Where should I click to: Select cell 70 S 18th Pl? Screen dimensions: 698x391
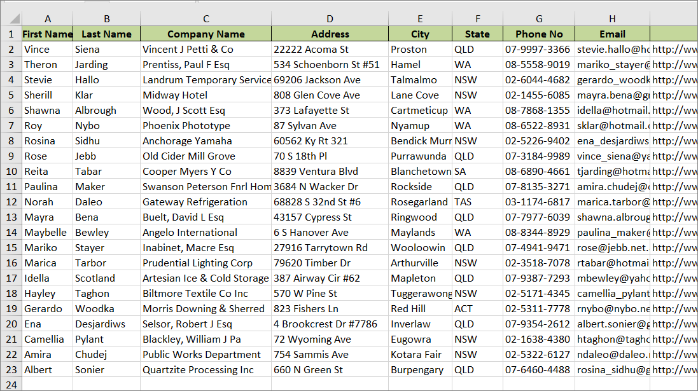coord(330,156)
